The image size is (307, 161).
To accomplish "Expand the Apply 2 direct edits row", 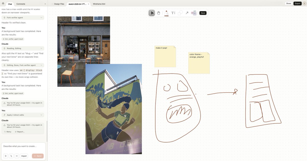I will (23, 115).
